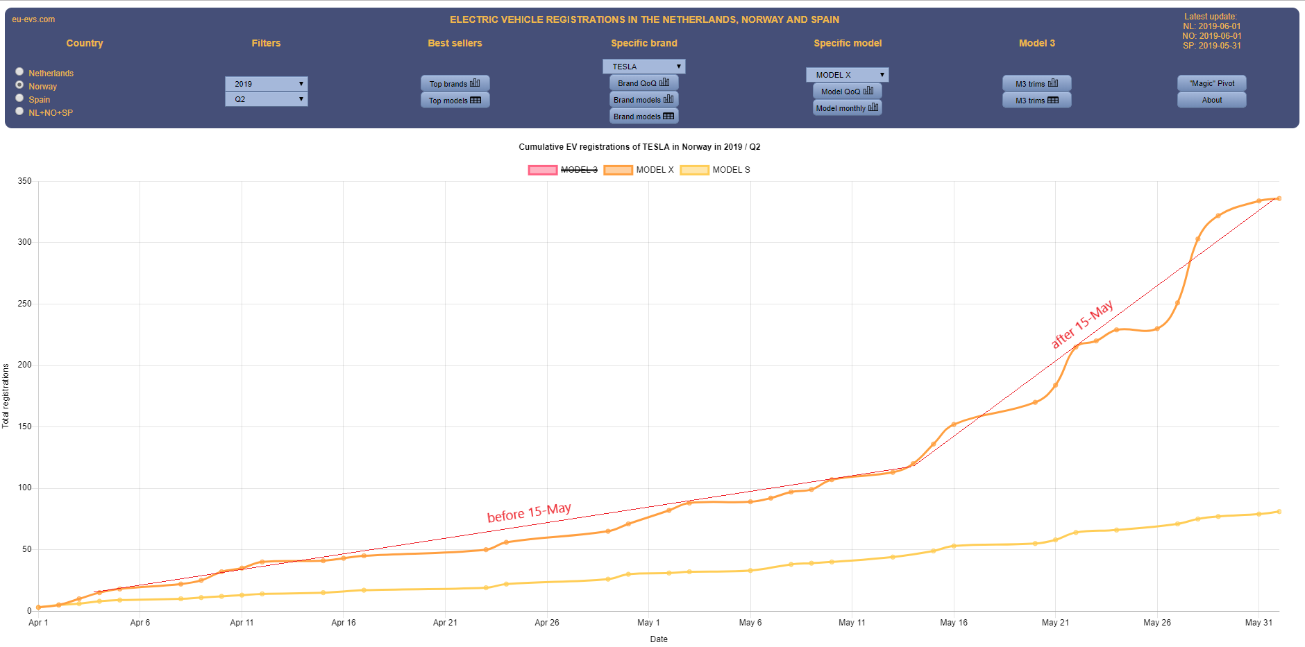Click the Model monthly button

tap(848, 107)
